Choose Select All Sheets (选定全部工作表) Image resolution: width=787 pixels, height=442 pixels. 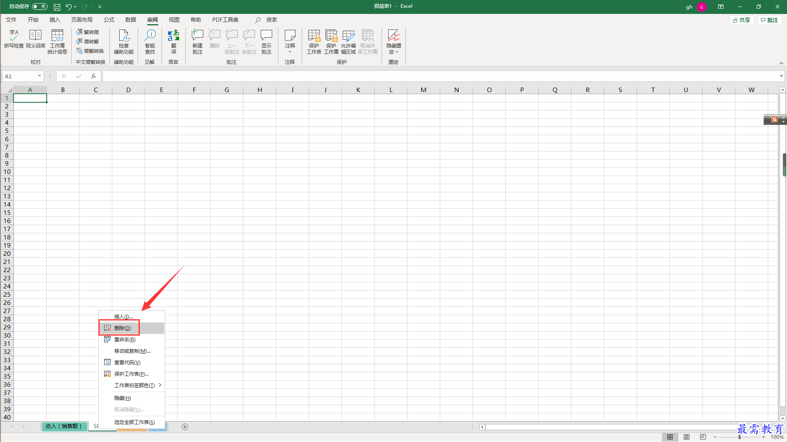point(132,422)
